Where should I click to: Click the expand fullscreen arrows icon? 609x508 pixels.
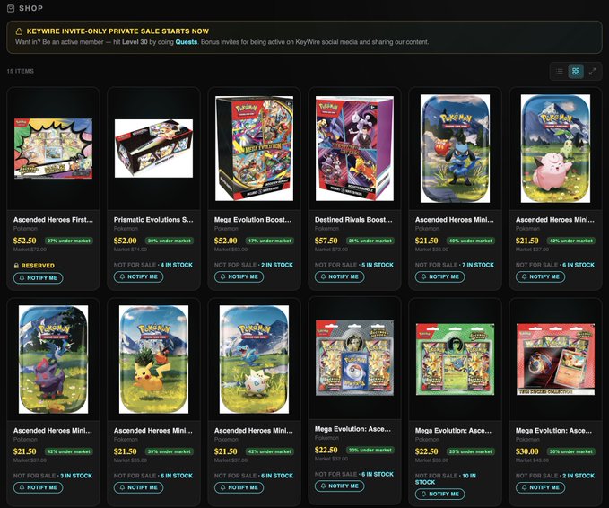pyautogui.click(x=592, y=72)
